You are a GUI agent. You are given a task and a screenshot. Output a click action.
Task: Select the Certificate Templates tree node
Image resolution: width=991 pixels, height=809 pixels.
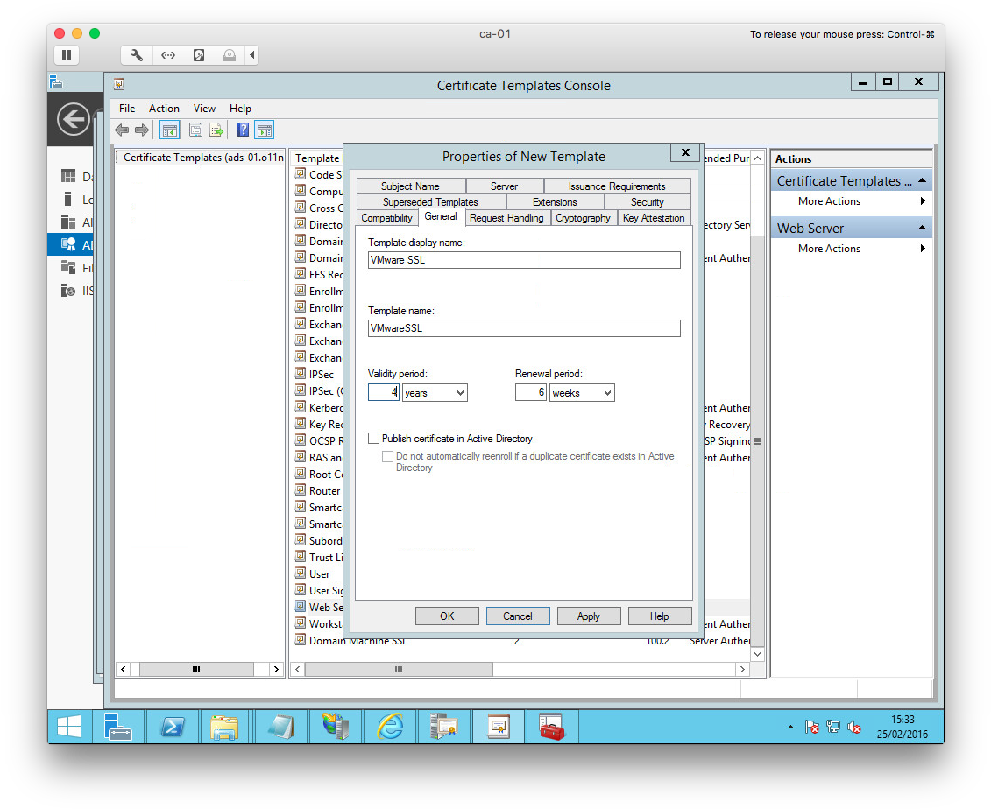(x=203, y=158)
